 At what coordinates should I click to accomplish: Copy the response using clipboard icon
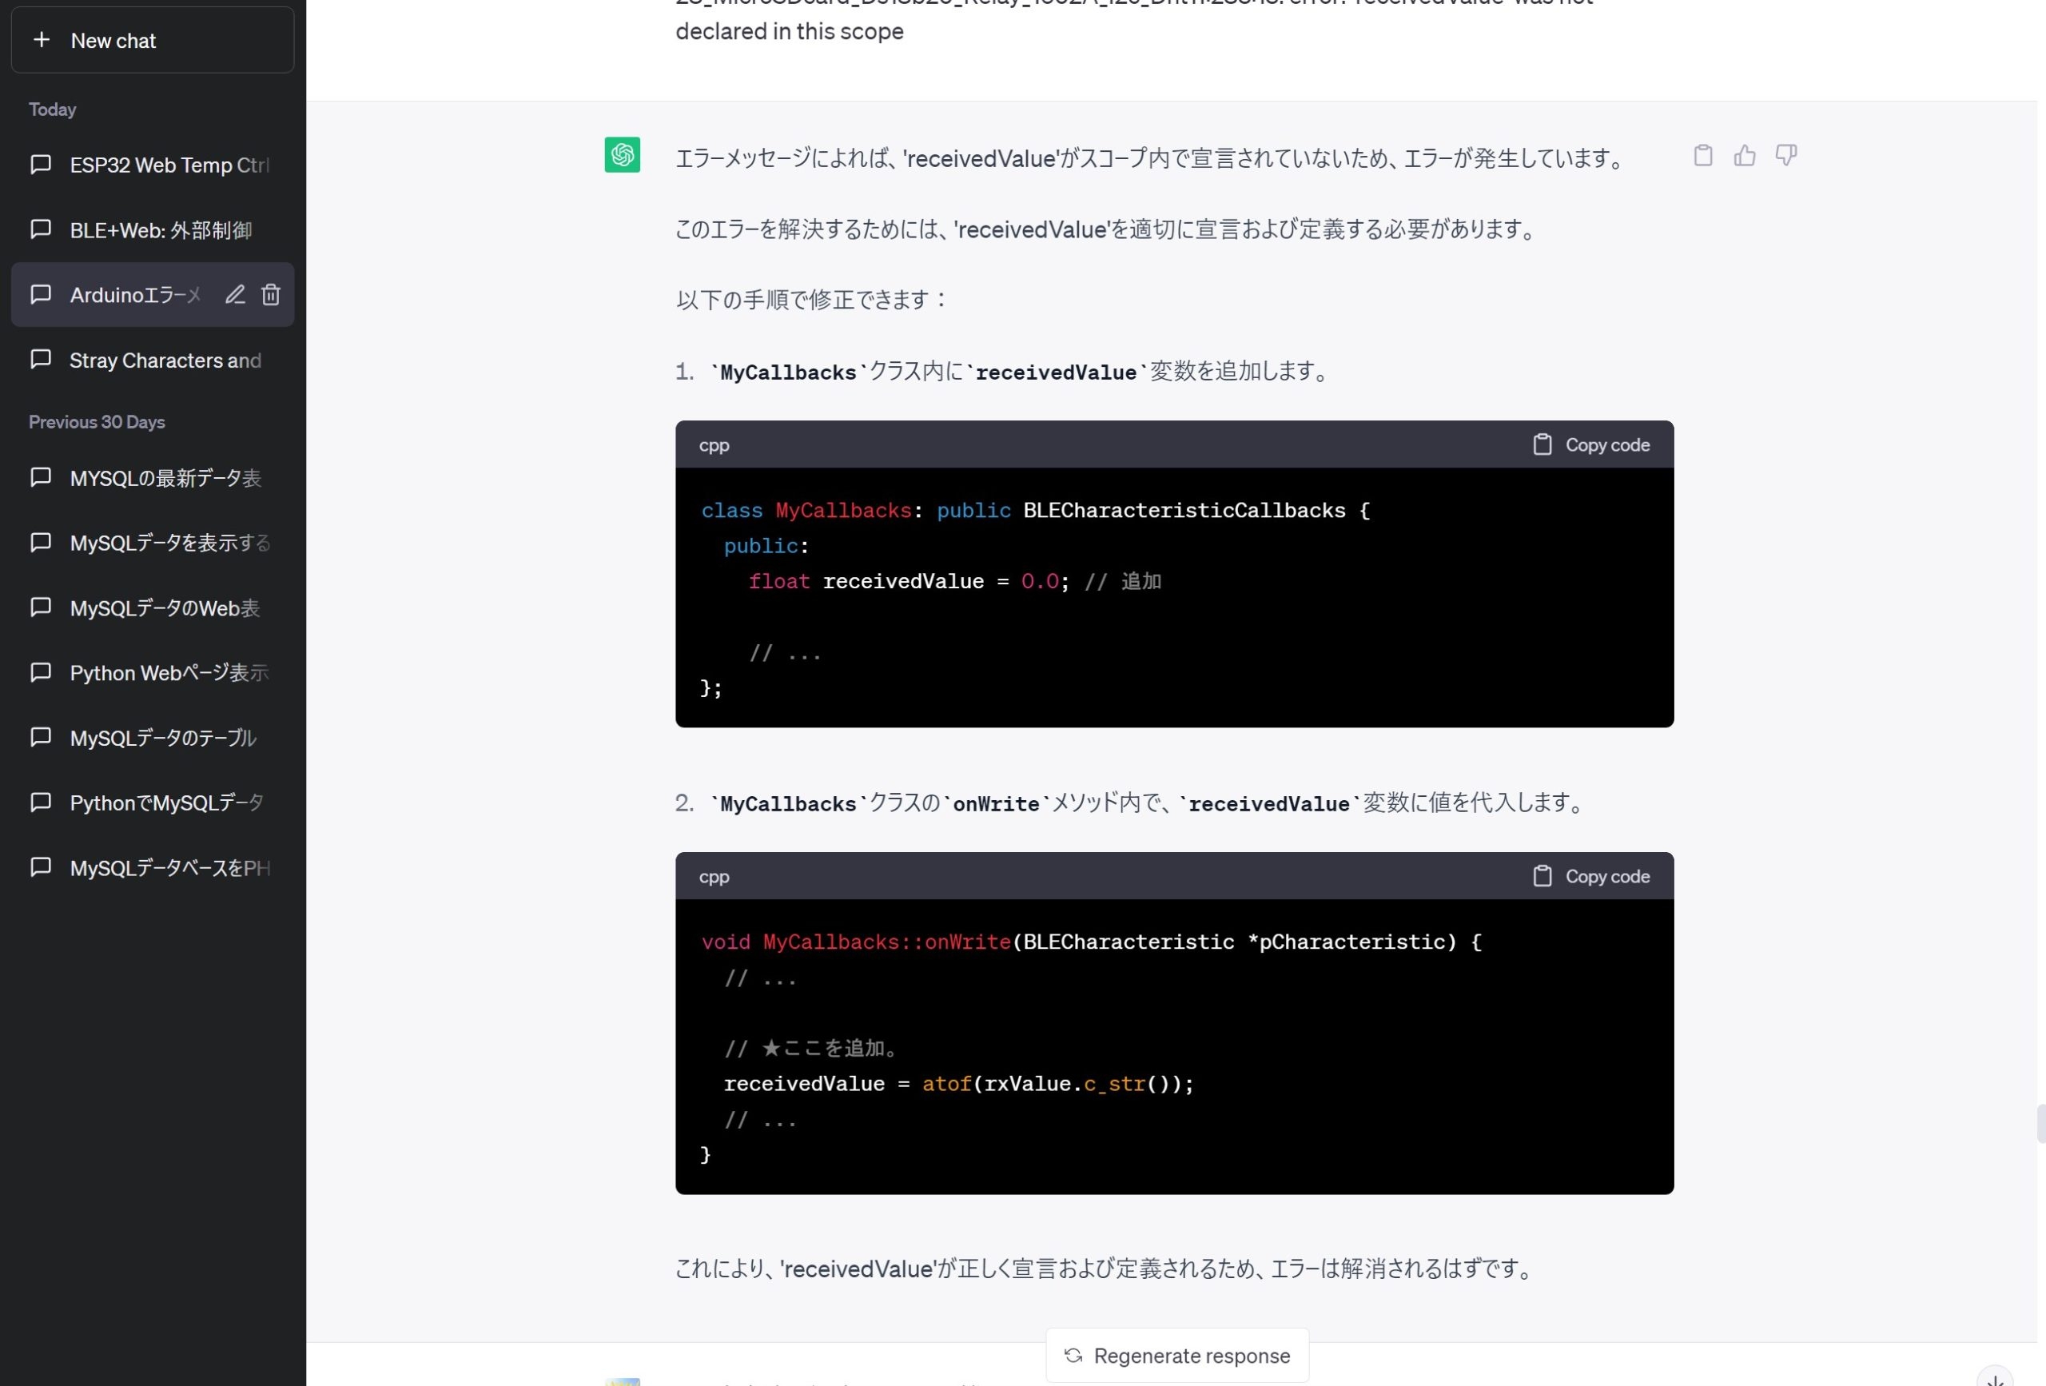pos(1702,156)
